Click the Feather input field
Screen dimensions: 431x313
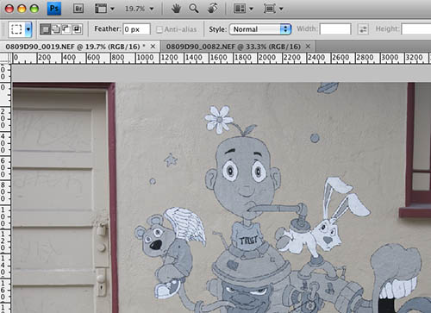pos(136,29)
